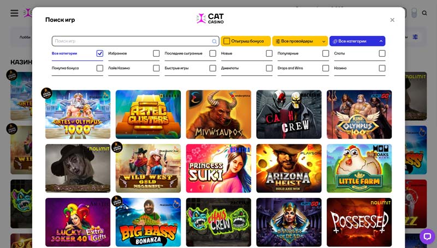Open the hamburger menu behind dialog

pos(14,13)
